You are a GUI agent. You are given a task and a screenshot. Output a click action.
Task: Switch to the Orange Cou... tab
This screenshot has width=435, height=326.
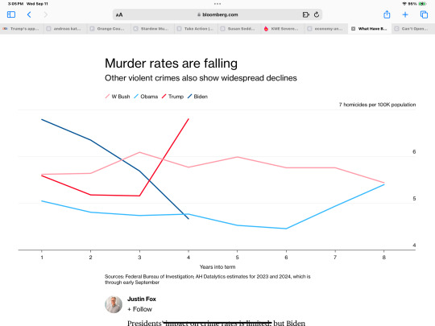tap(109, 28)
